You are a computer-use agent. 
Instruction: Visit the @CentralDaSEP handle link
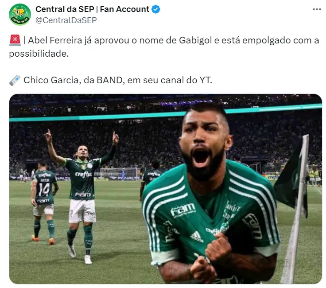[x=66, y=20]
